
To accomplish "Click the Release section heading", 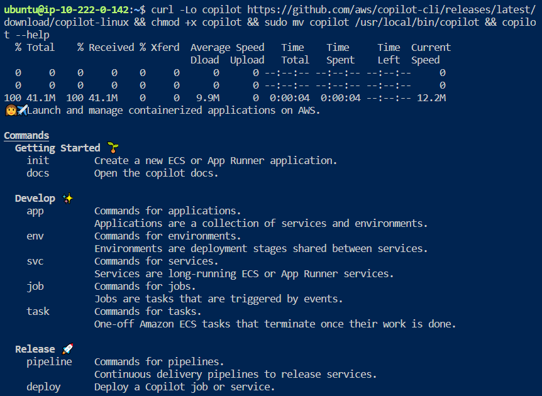I will click(x=35, y=349).
